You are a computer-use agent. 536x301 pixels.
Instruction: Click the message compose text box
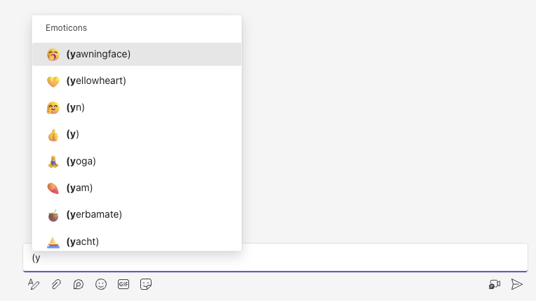(281, 258)
